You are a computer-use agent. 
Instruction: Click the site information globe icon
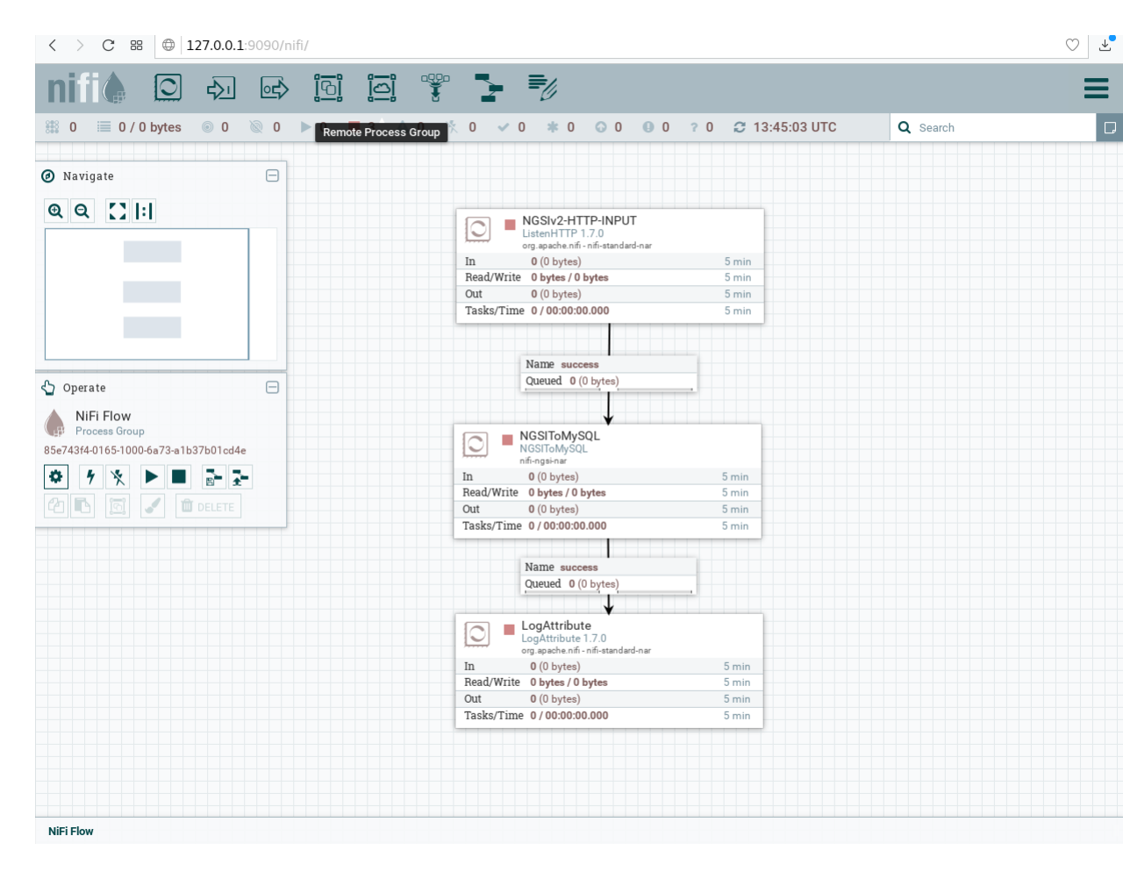[x=168, y=45]
